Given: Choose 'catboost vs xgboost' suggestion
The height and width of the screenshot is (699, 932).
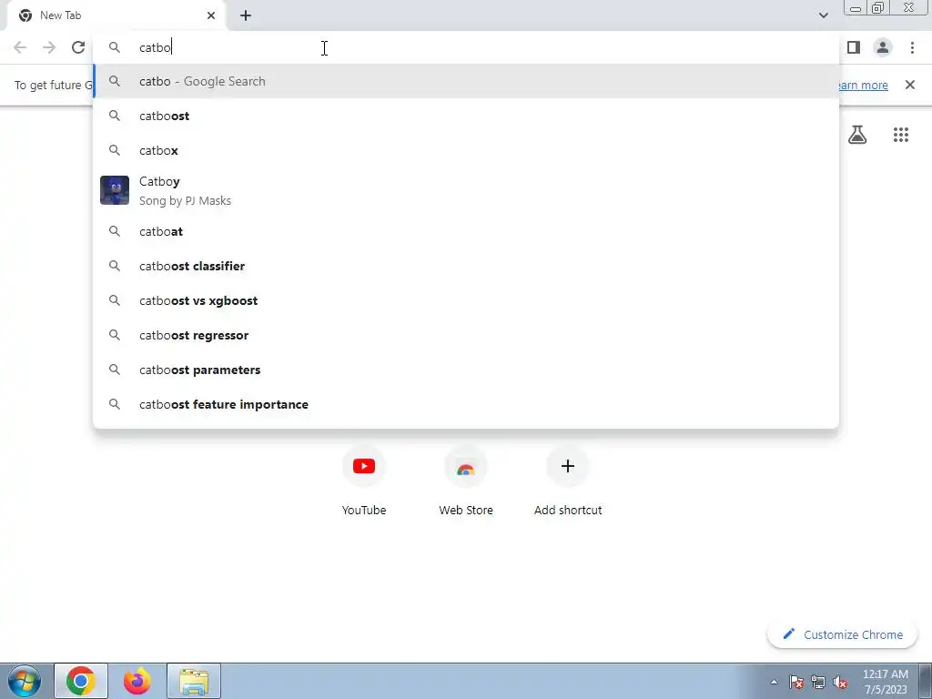Looking at the screenshot, I should [x=466, y=300].
